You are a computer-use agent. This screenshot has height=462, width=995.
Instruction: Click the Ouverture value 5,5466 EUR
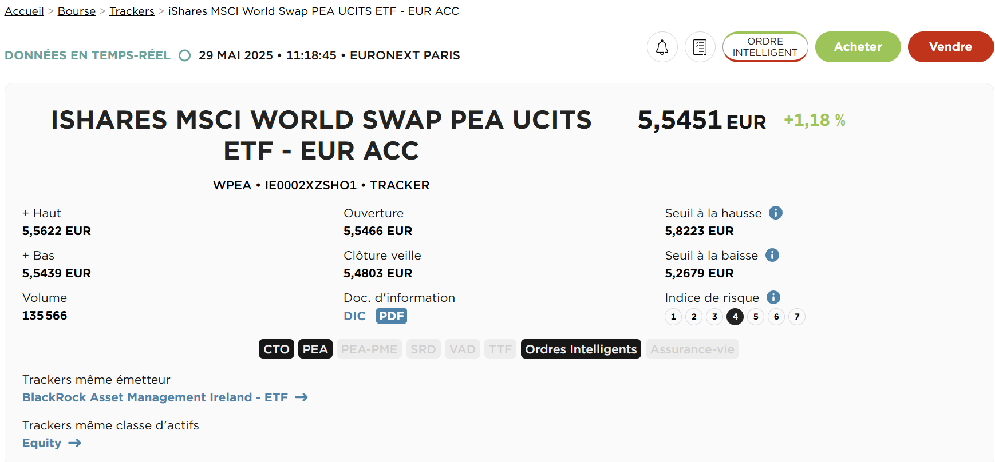click(378, 231)
